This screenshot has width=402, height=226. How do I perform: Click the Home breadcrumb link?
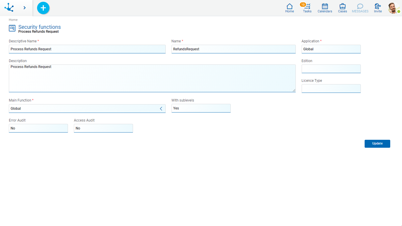tap(13, 20)
